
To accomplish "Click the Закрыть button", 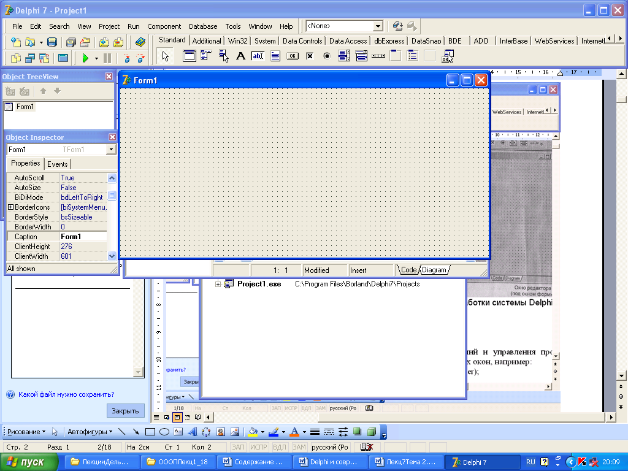I will pyautogui.click(x=126, y=411).
